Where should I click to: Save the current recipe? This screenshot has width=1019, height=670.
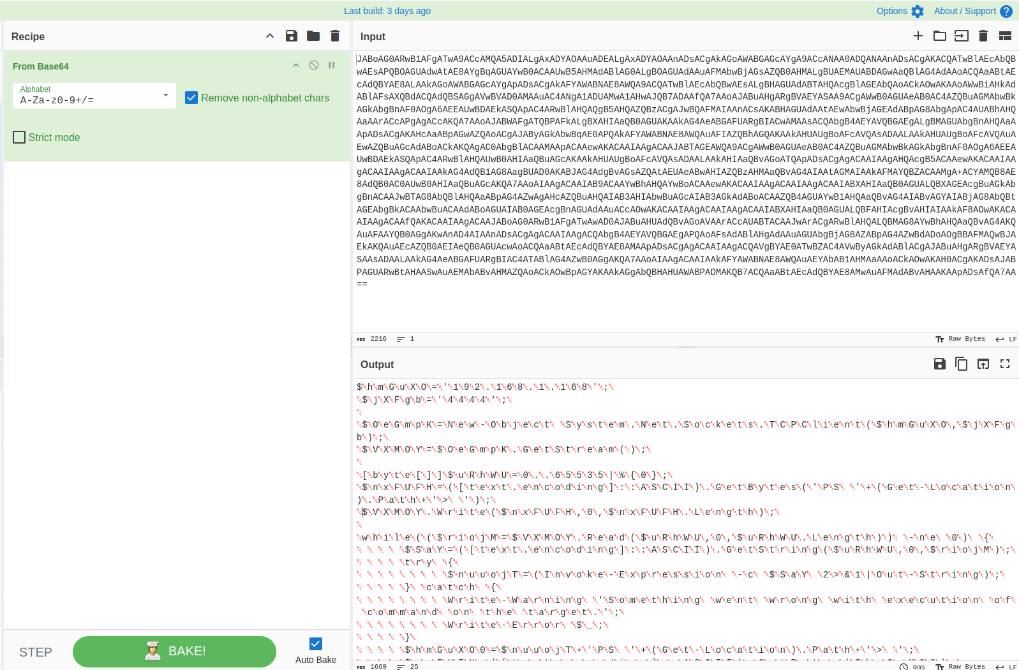[x=292, y=36]
